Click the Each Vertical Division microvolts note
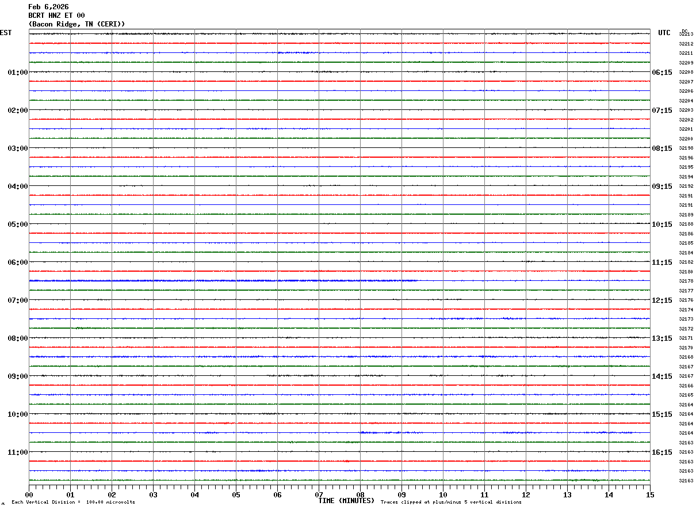Screen dimensions: 696x510 pyautogui.click(x=73, y=503)
